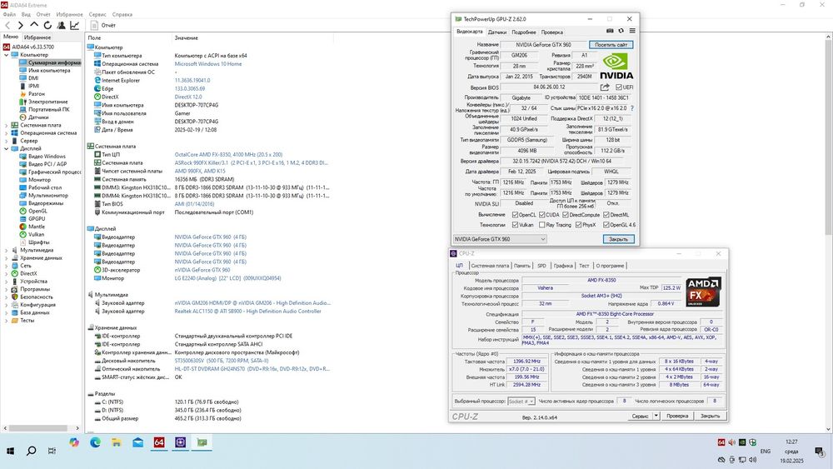Toggle DirectCompute checkbox in GPU-Z
The image size is (833, 469).
coord(566,215)
